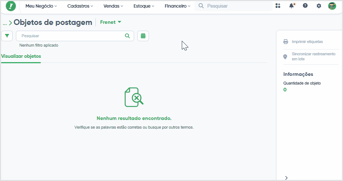Open the filter funnel button
343x181 pixels.
tap(7, 36)
